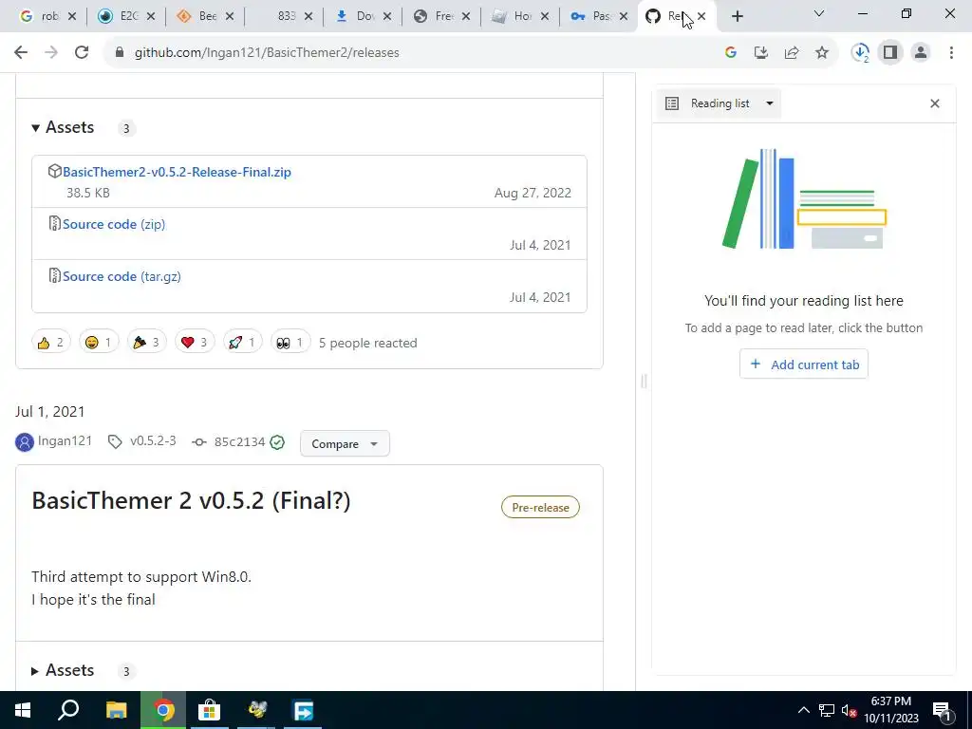
Task: Open the taskbar clock showing 6:37 PM
Action: click(890, 710)
